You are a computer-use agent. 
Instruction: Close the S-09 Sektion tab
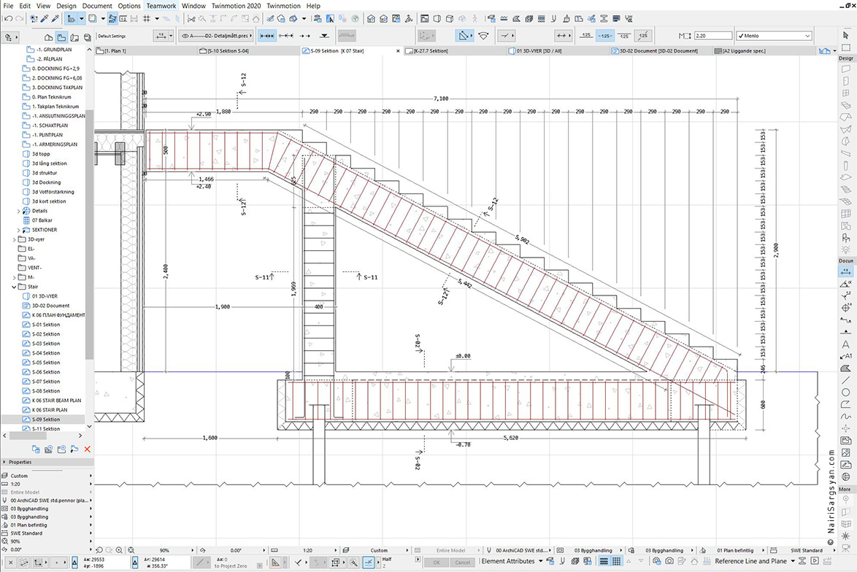(x=399, y=51)
